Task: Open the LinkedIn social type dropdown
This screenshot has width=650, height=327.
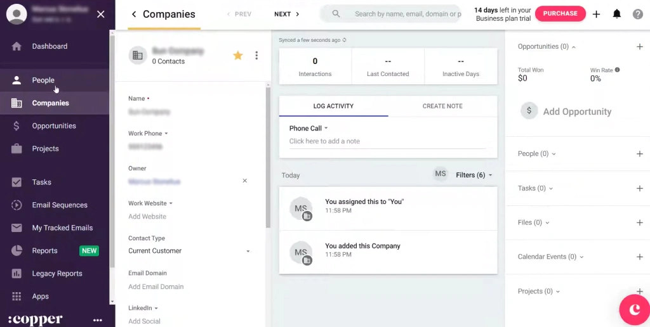Action: click(143, 308)
